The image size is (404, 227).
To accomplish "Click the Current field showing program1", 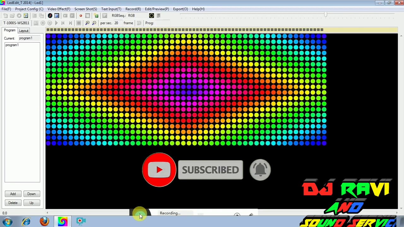I will pyautogui.click(x=29, y=38).
